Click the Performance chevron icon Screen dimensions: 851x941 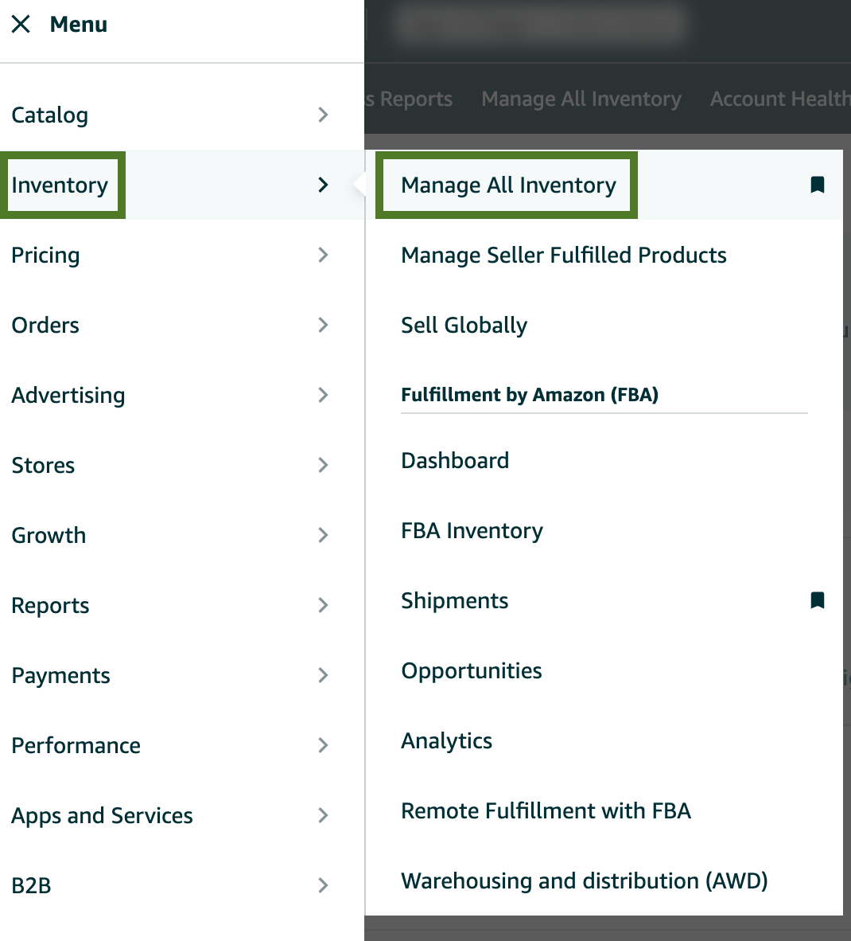point(323,745)
